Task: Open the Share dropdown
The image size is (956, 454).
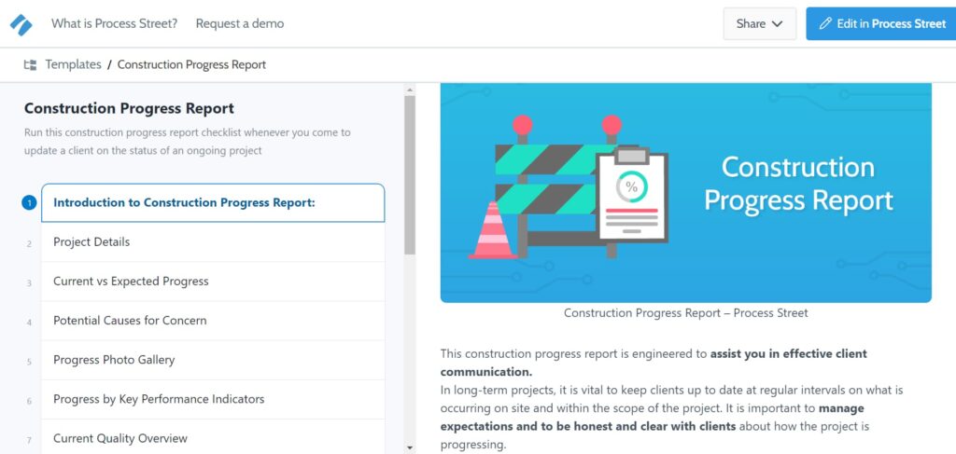Action: click(x=759, y=23)
